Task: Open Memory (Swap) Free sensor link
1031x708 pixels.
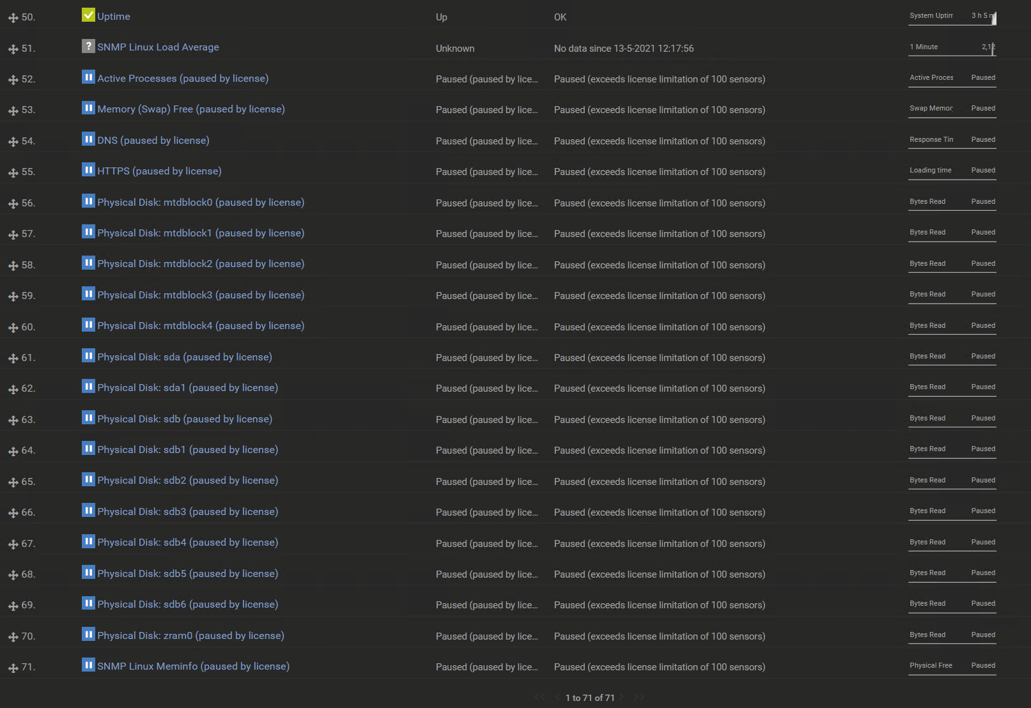Action: (191, 109)
